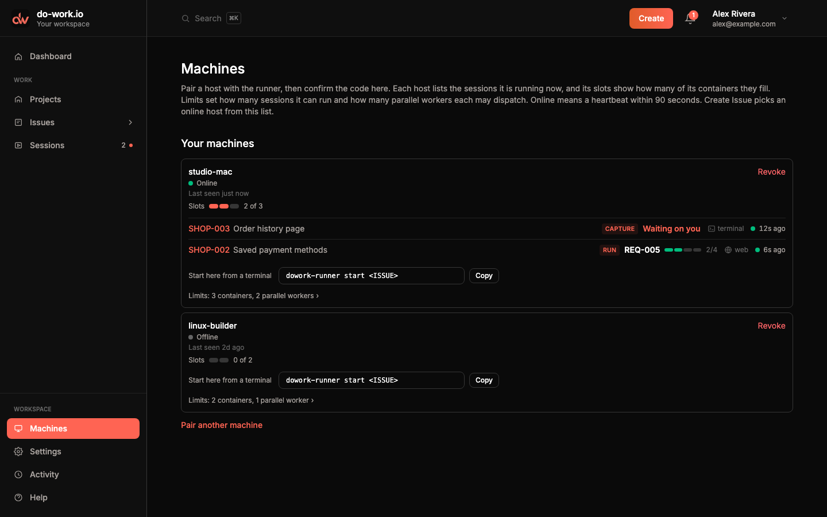
Task: Open the Help page
Action: (x=74, y=497)
